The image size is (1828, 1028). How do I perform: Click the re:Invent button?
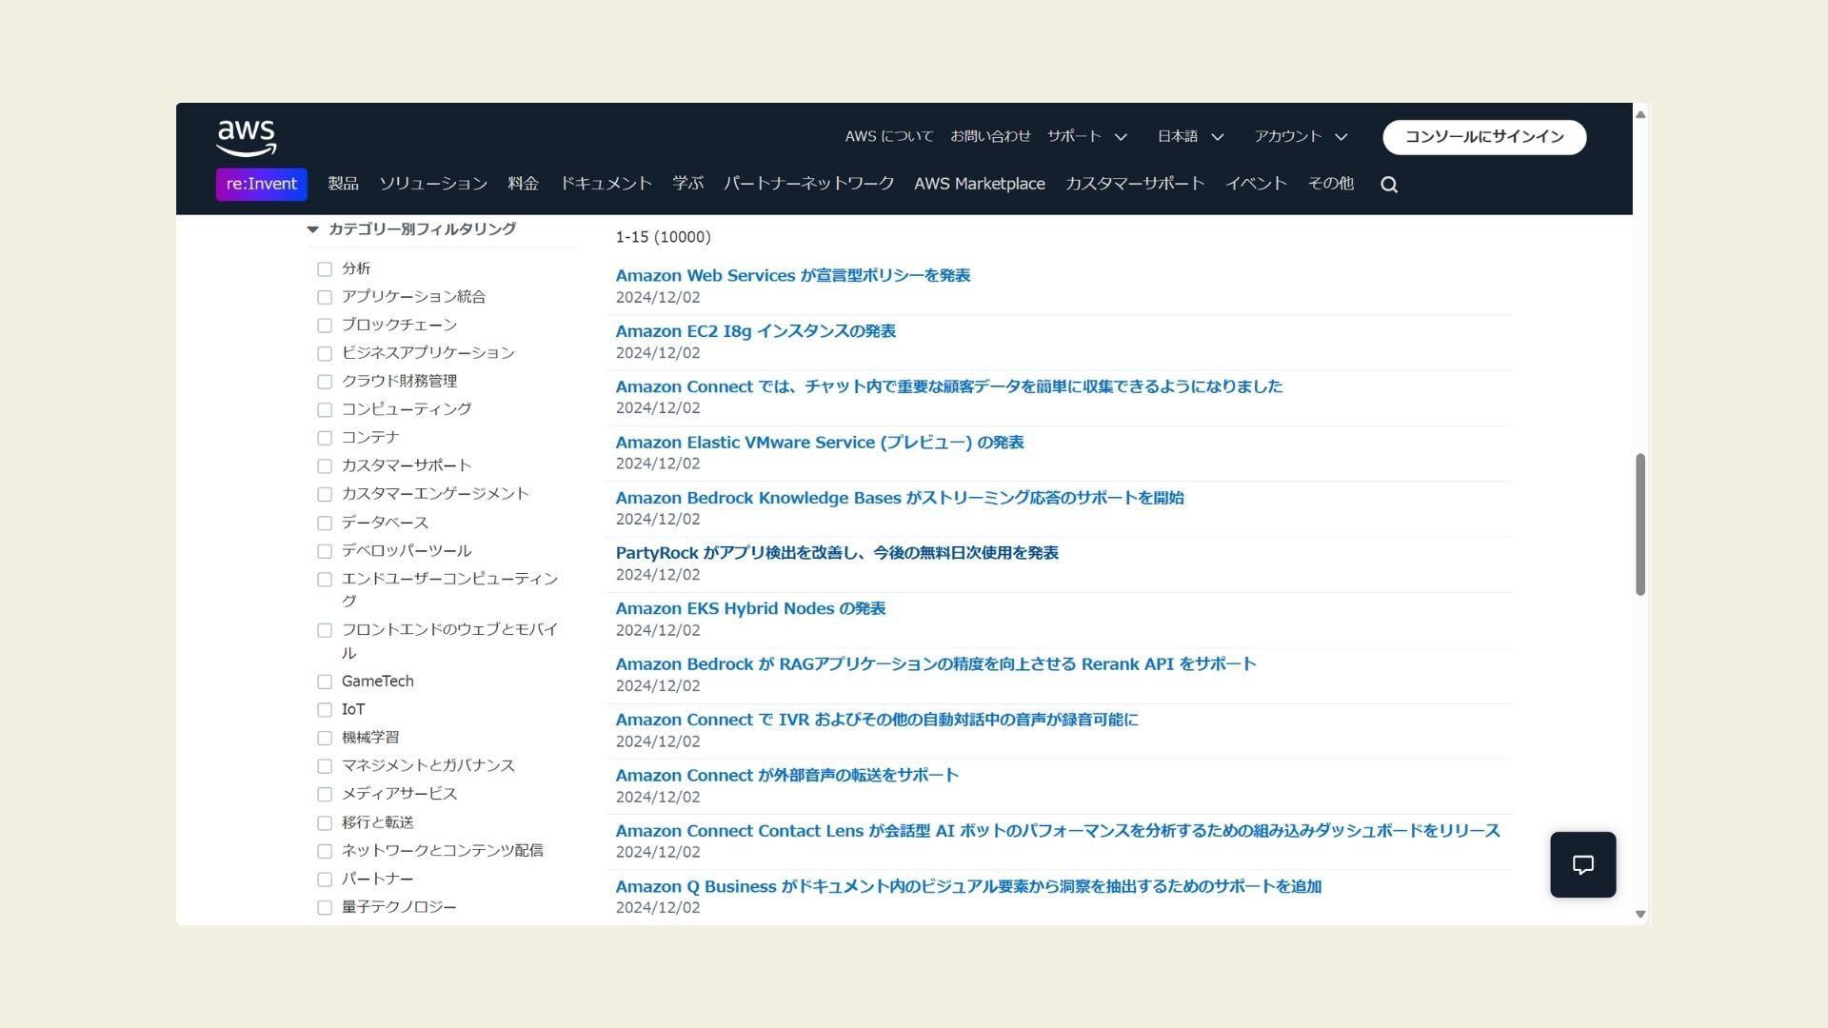262,185
